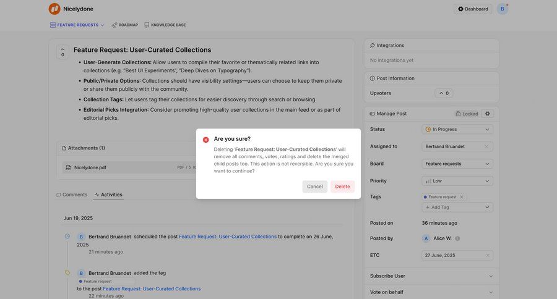557x299 pixels.
Task: Expand the Subscribe User section
Action: coord(431,276)
